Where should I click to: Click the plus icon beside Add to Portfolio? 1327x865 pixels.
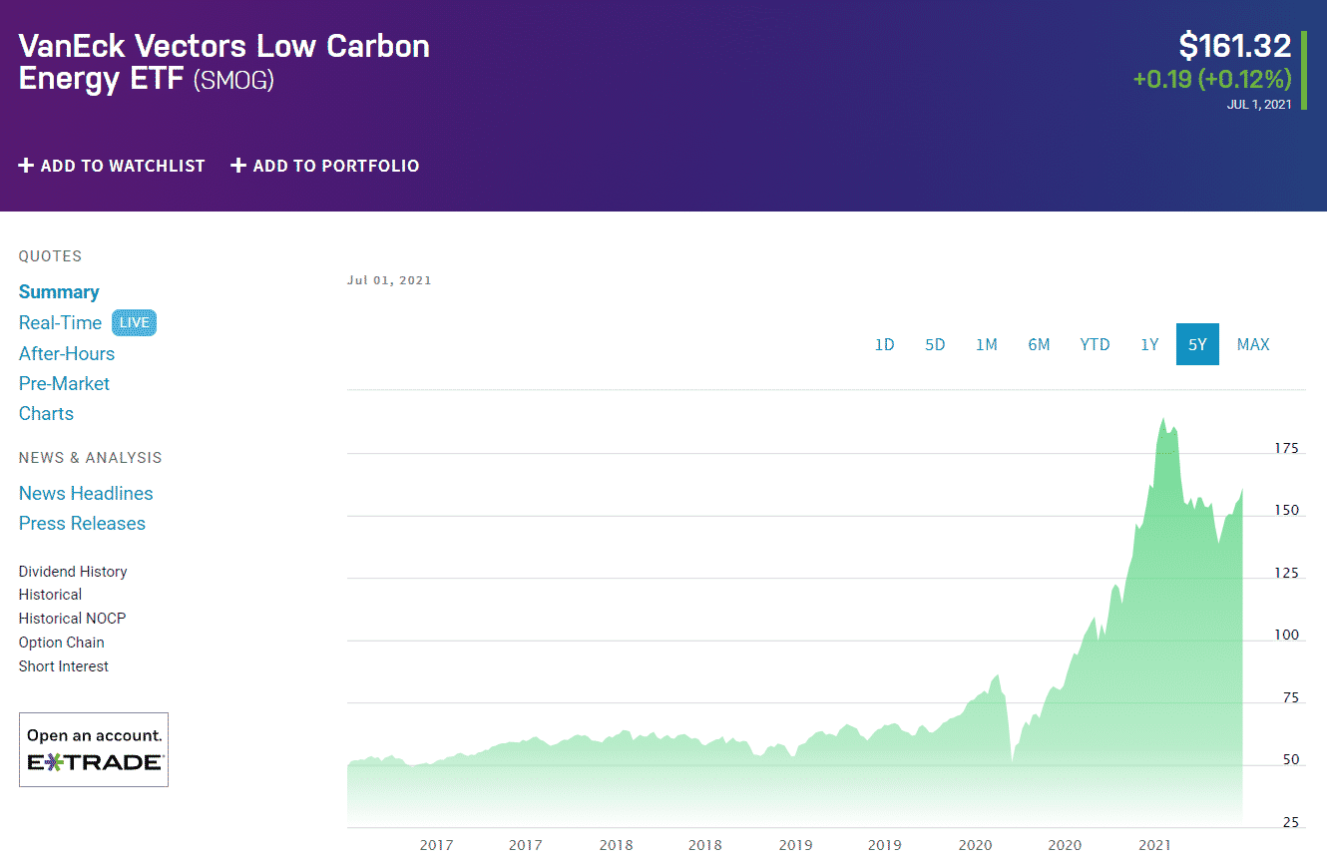tap(238, 166)
